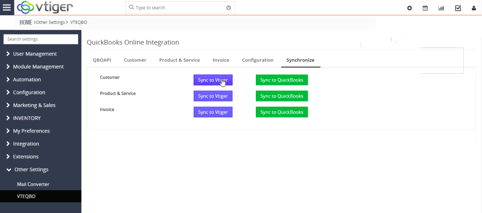Image resolution: width=482 pixels, height=213 pixels.
Task: Click 'Other Settings' in breadcrumb
Action: pos(50,22)
